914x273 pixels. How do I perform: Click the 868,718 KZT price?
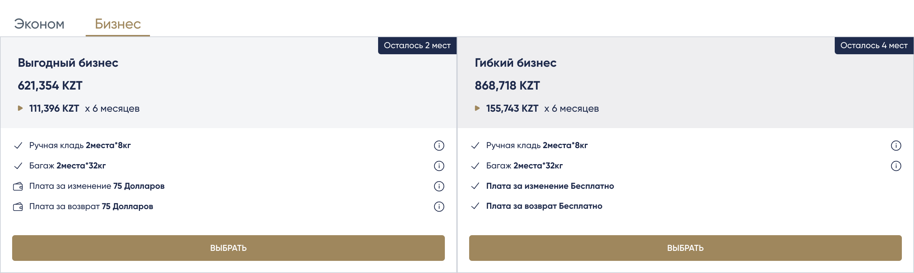coord(507,86)
